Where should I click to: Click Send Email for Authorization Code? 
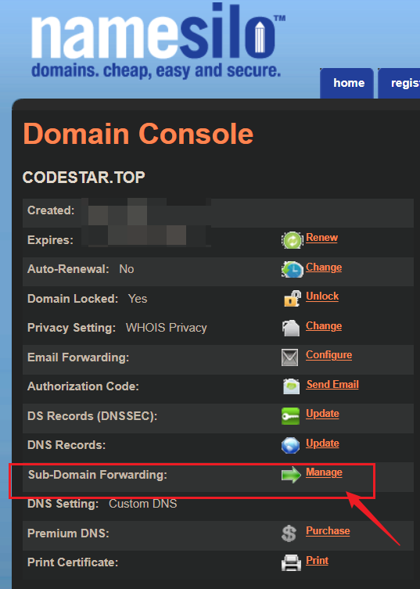[x=332, y=384]
